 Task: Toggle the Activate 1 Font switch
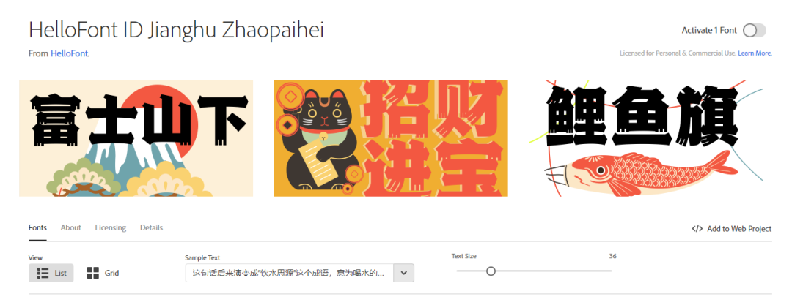pos(754,30)
